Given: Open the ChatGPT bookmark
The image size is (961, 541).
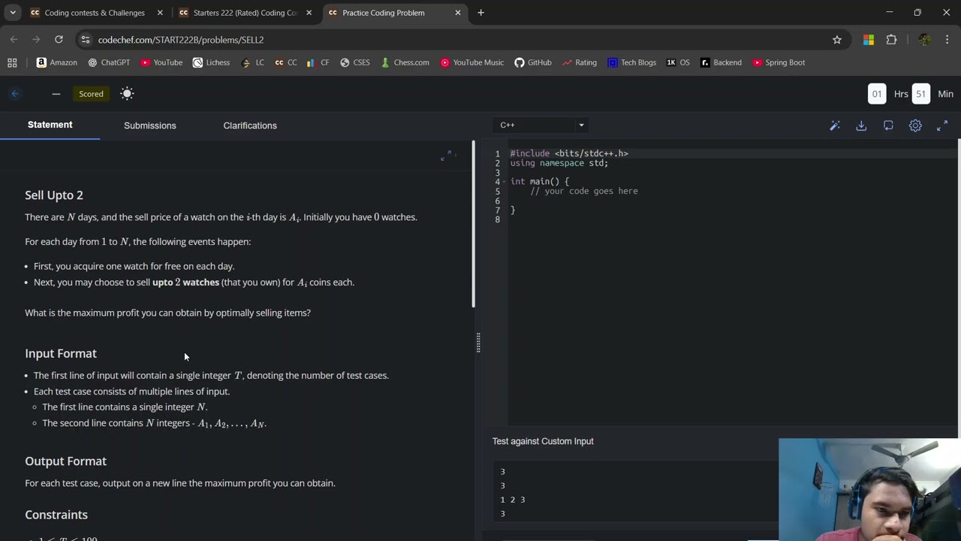Looking at the screenshot, I should (x=109, y=62).
